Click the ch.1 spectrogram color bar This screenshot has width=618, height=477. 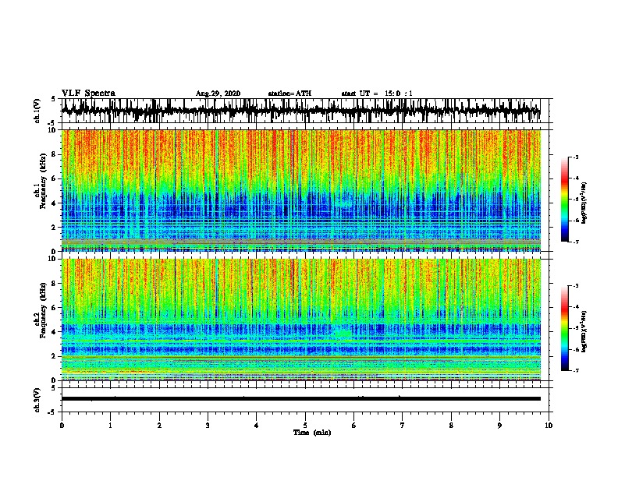[x=565, y=200]
